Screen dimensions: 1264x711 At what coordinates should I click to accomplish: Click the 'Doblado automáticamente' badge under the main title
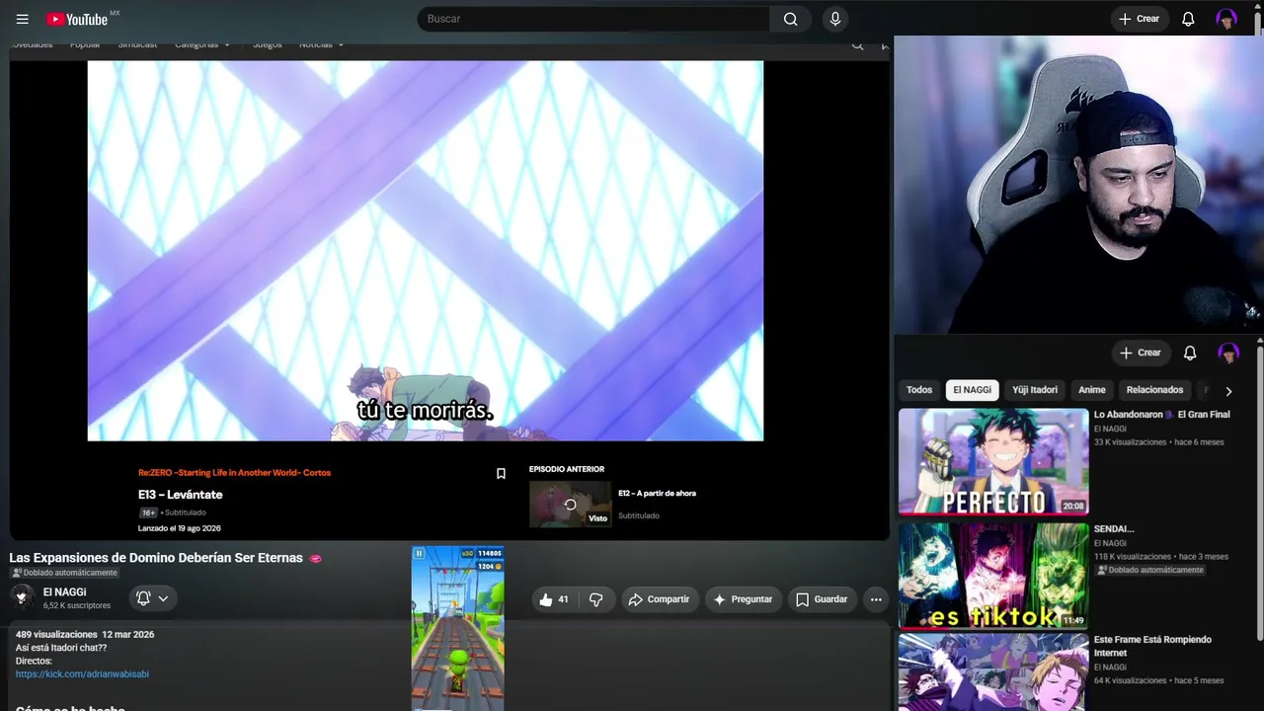click(x=64, y=573)
